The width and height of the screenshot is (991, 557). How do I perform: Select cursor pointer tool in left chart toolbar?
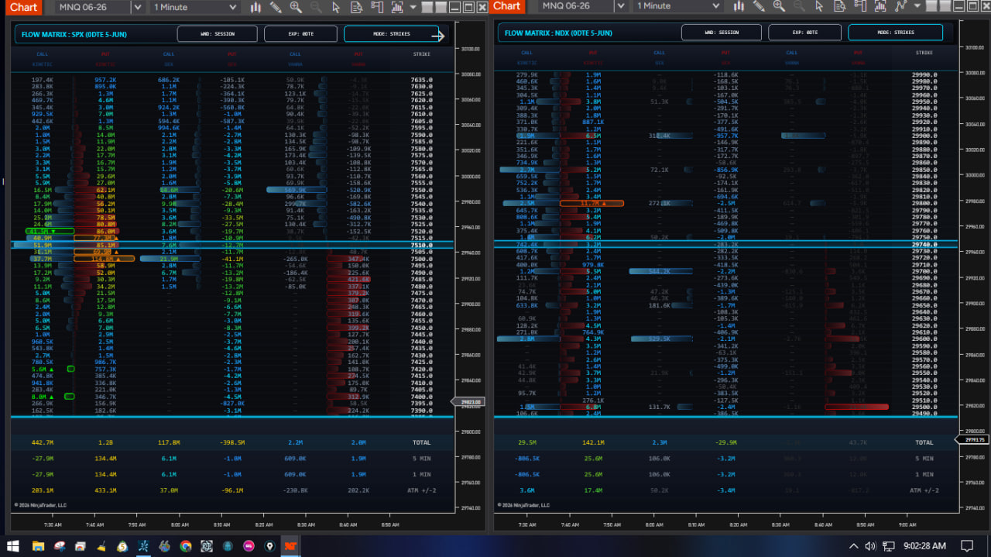coord(336,7)
